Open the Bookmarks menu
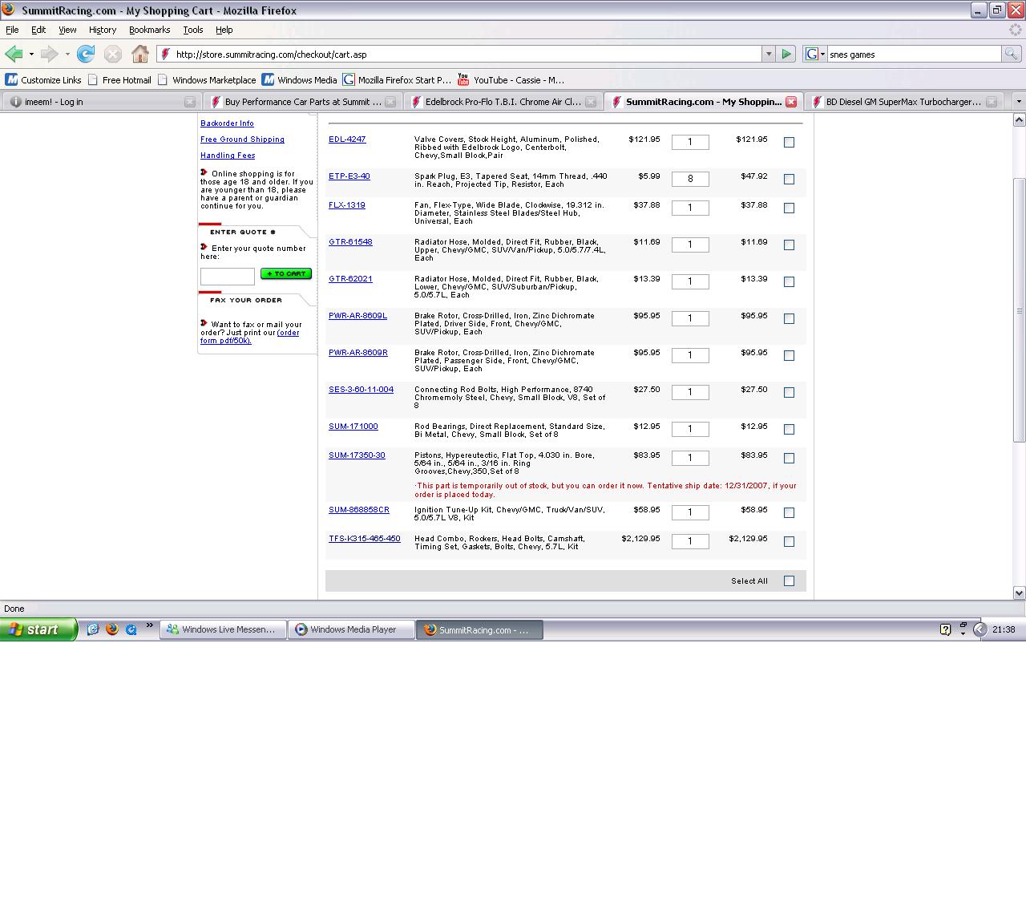This screenshot has width=1026, height=902. click(149, 30)
